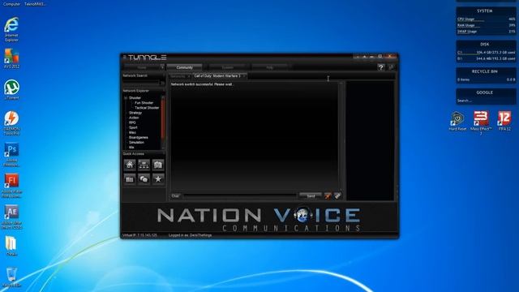This screenshot has height=292, width=519.
Task: Select Strategy category in Network Explorer
Action: coord(135,113)
